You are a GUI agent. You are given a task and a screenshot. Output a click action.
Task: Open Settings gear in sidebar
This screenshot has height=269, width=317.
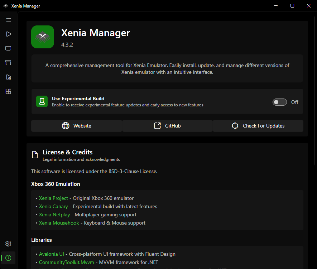[x=8, y=244]
